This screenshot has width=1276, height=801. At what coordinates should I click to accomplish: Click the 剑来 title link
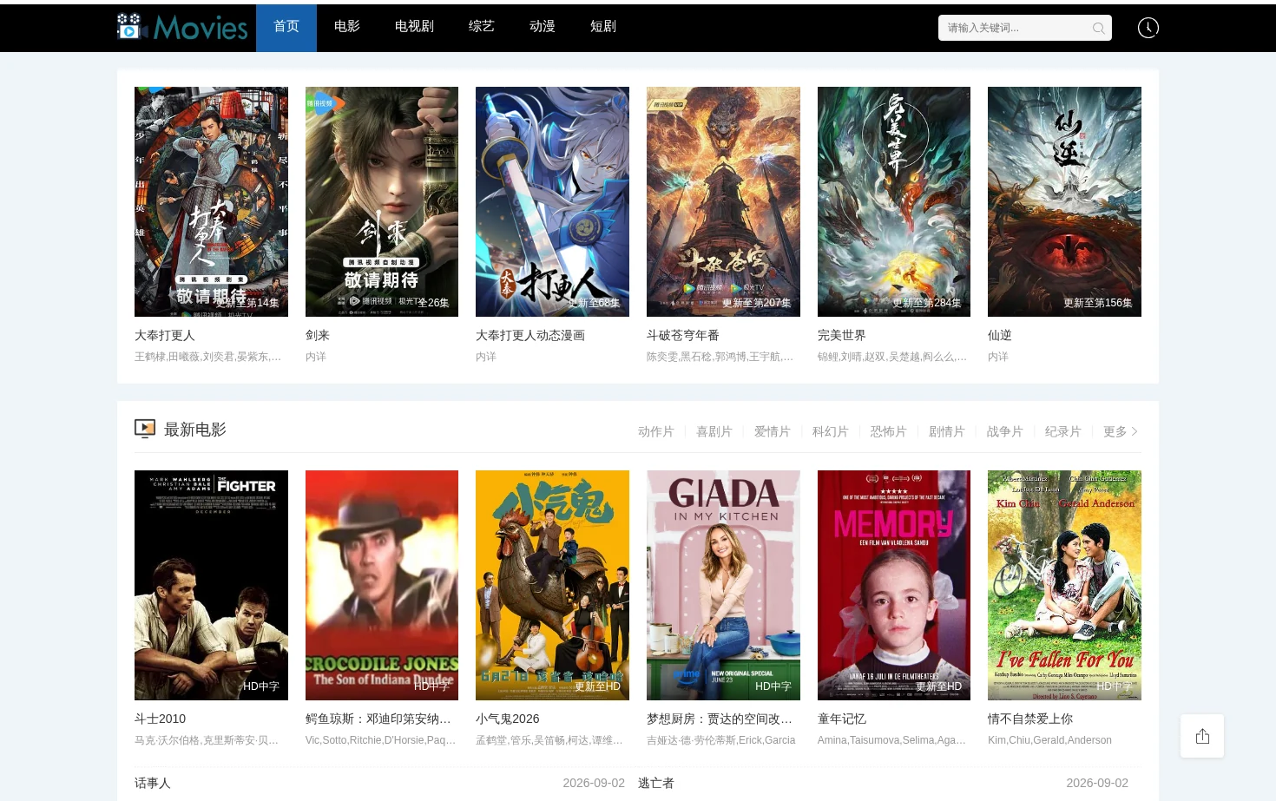coord(318,335)
